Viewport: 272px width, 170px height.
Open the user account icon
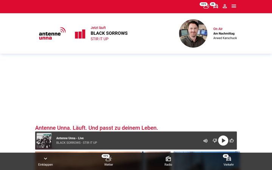tap(225, 6)
